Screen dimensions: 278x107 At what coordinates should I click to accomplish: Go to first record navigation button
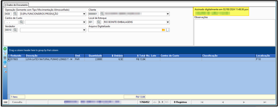[x=202, y=102]
